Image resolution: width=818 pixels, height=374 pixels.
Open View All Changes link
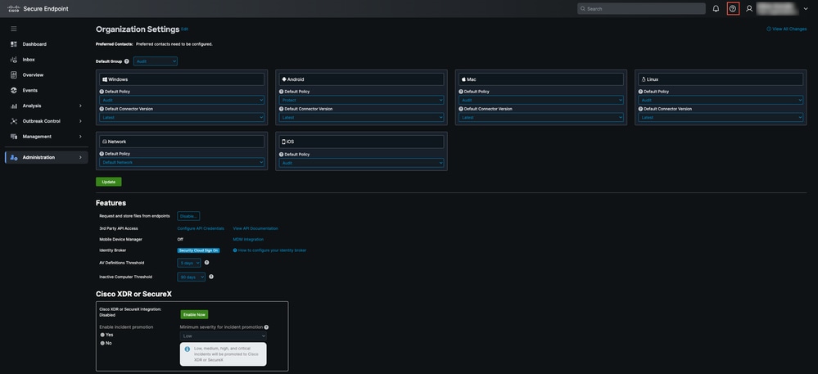coord(787,29)
